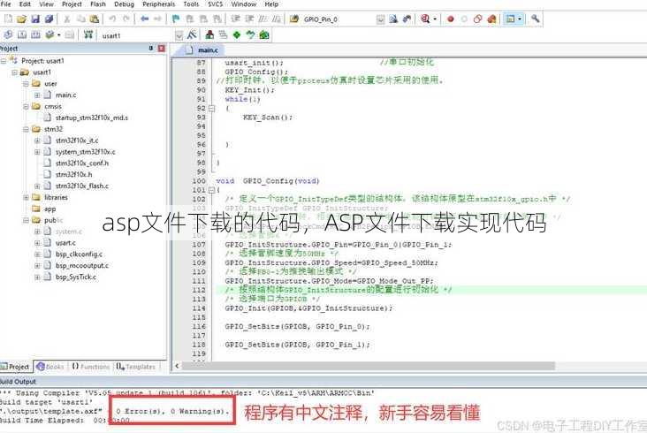Switch to the Books tab
This screenshot has height=433, width=647.
pos(49,366)
